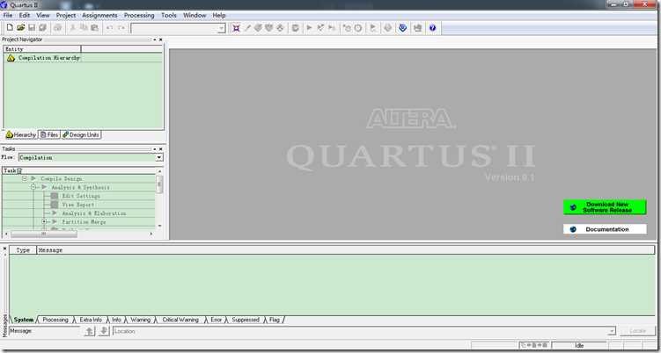Click the Start Compilation play icon
Viewport: 661px width, 353px height.
click(310, 28)
